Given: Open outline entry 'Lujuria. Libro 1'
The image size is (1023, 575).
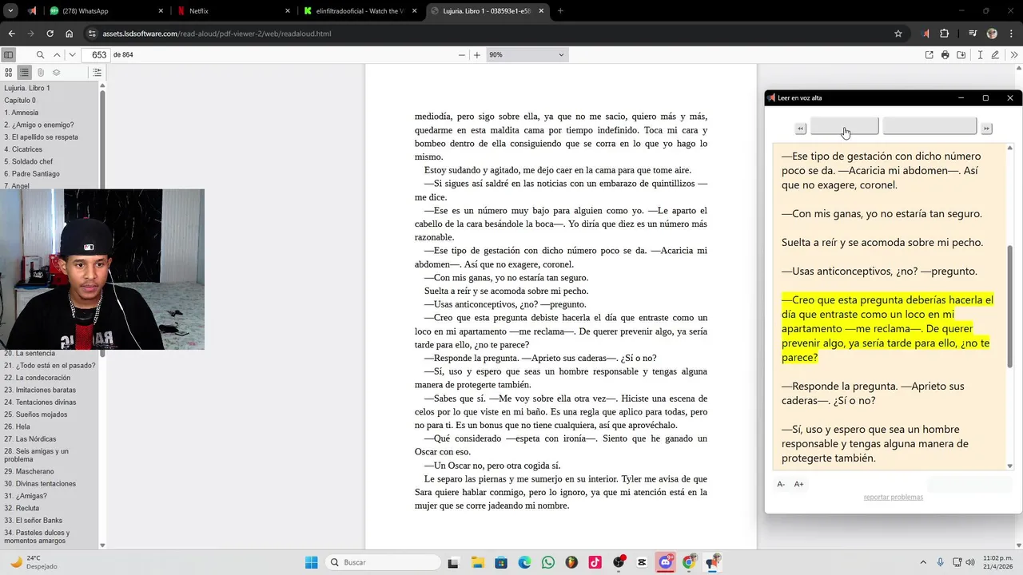Looking at the screenshot, I should pyautogui.click(x=27, y=89).
